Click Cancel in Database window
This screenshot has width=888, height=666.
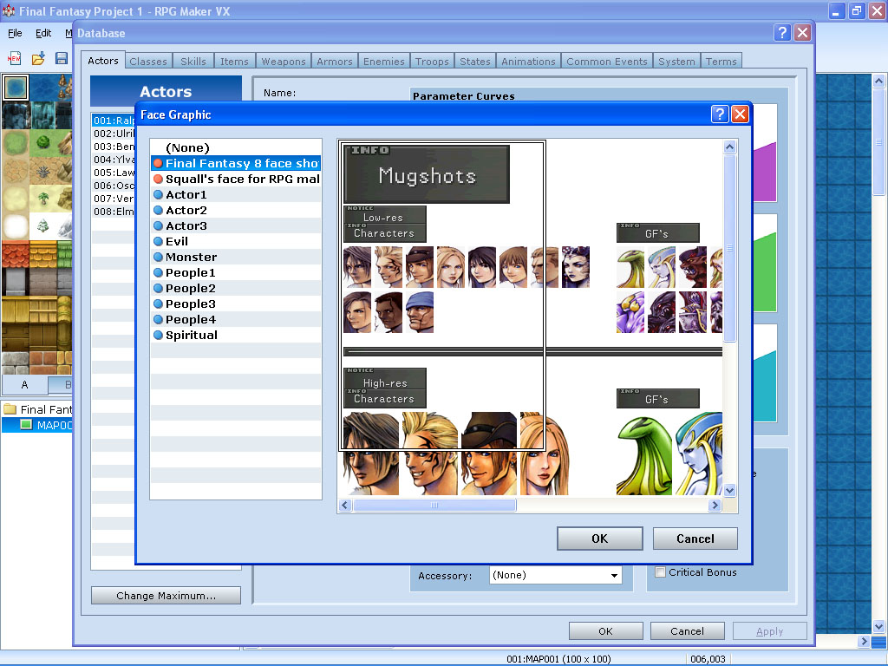(x=687, y=631)
